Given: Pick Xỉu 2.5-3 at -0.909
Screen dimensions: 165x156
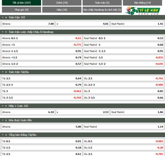Looking at the screenshot, I should point(123,85).
